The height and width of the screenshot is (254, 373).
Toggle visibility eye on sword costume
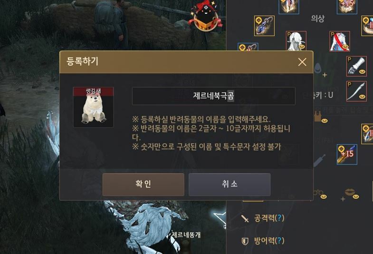(x=362, y=97)
